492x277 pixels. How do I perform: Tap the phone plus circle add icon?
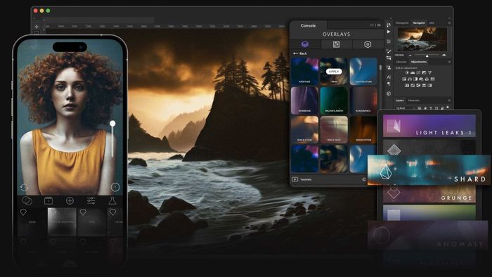tap(70, 201)
